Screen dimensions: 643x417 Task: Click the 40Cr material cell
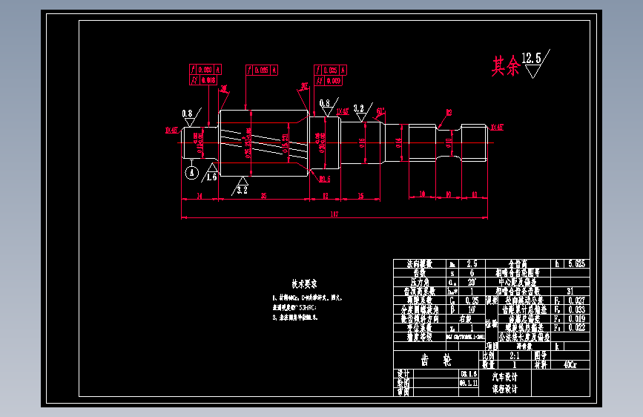coord(570,364)
